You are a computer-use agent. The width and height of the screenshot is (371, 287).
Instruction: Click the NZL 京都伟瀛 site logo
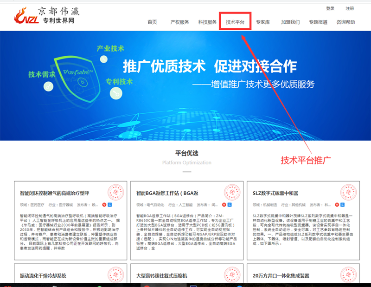click(45, 17)
